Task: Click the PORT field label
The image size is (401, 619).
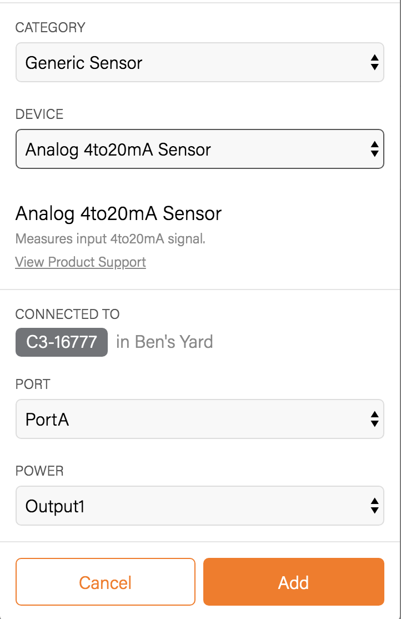Action: coord(33,385)
